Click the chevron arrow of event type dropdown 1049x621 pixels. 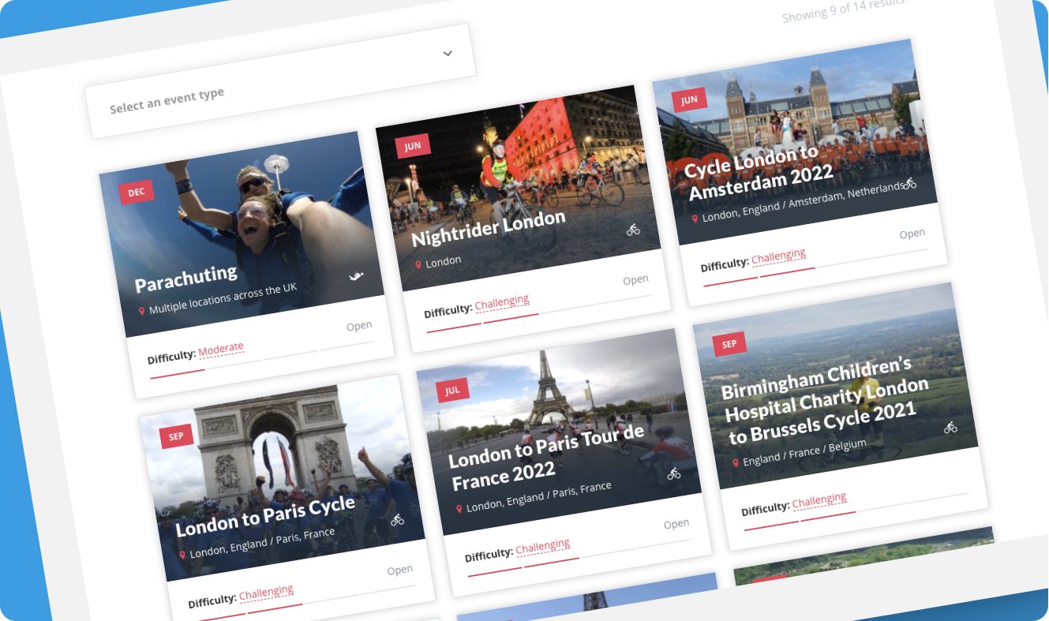click(448, 54)
